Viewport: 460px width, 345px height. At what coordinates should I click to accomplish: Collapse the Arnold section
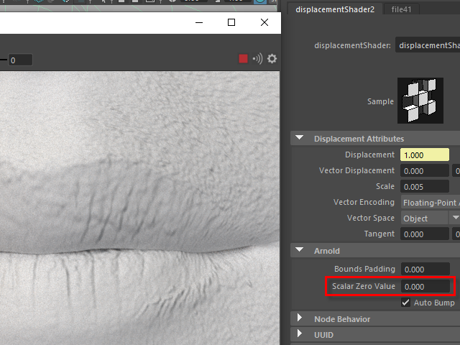[x=300, y=251]
